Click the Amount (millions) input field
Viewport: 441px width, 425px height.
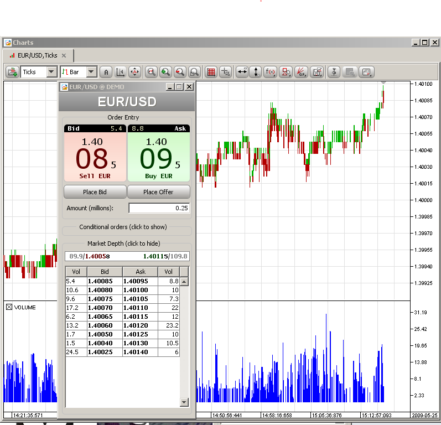tap(159, 208)
